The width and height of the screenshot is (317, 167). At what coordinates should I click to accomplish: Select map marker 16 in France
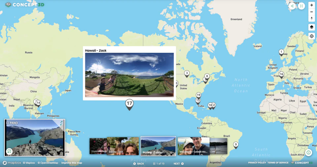pos(281,75)
